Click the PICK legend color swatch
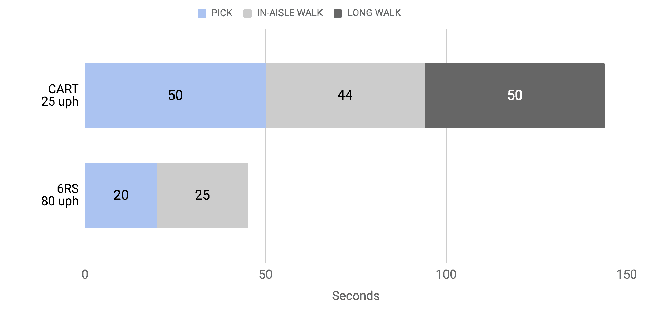Image resolution: width=663 pixels, height=310 pixels. pos(202,13)
